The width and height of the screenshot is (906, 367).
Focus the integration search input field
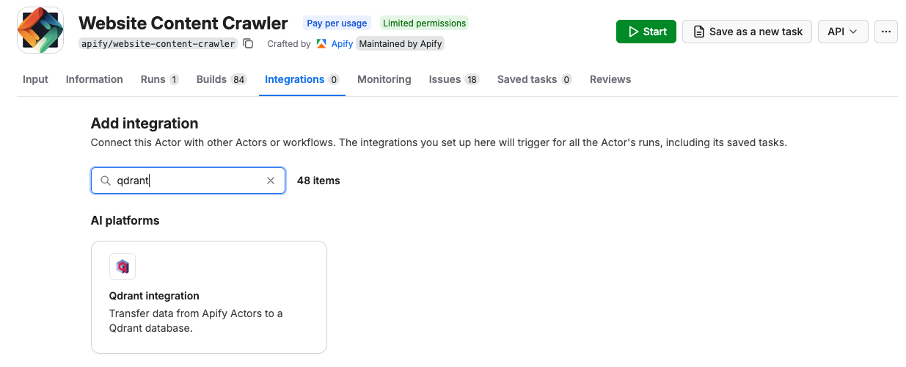188,181
